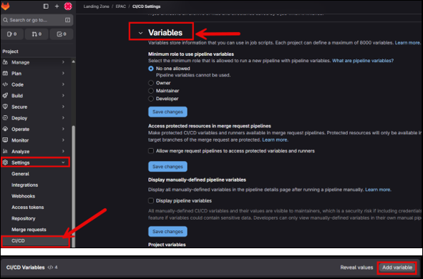Click the CI/CD Settings breadcrumb
423x279 pixels.
coord(146,6)
